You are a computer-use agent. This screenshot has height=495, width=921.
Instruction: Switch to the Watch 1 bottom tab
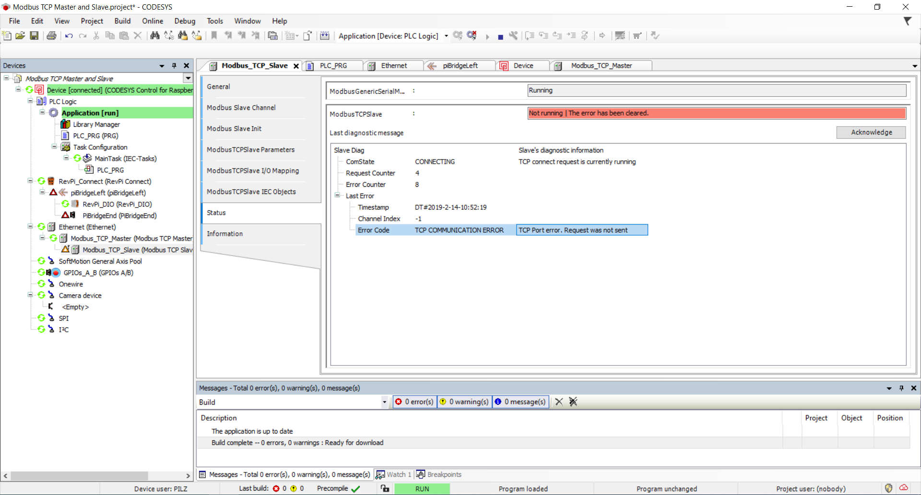pyautogui.click(x=394, y=474)
